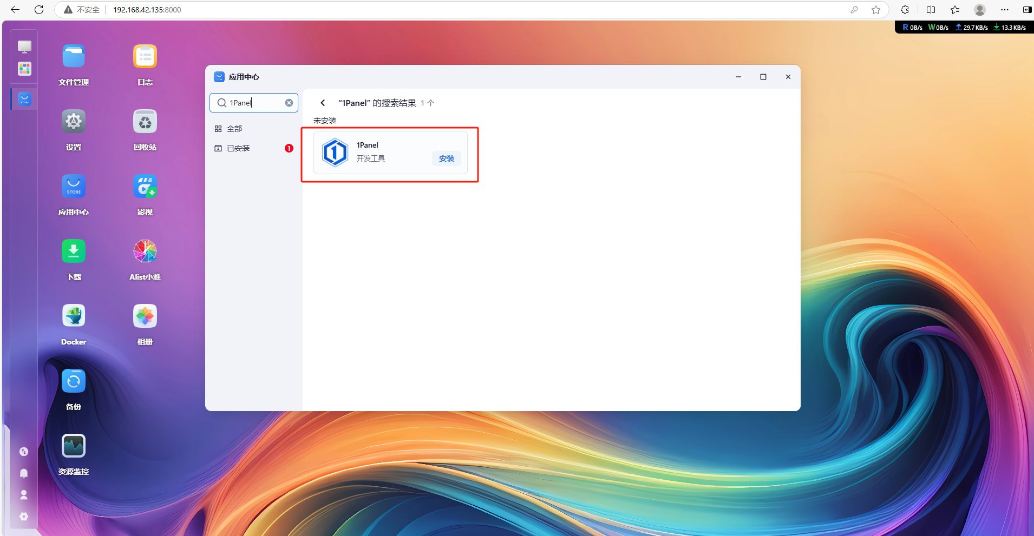Go back from search results
This screenshot has height=536, width=1034.
click(x=323, y=103)
